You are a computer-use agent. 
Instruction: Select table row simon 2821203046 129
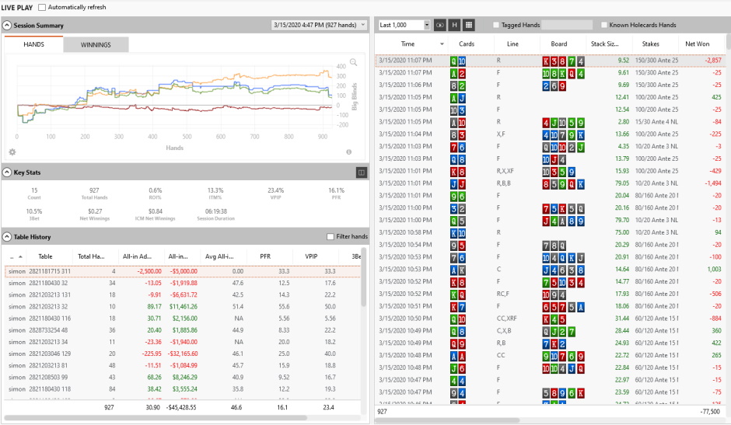(x=182, y=354)
